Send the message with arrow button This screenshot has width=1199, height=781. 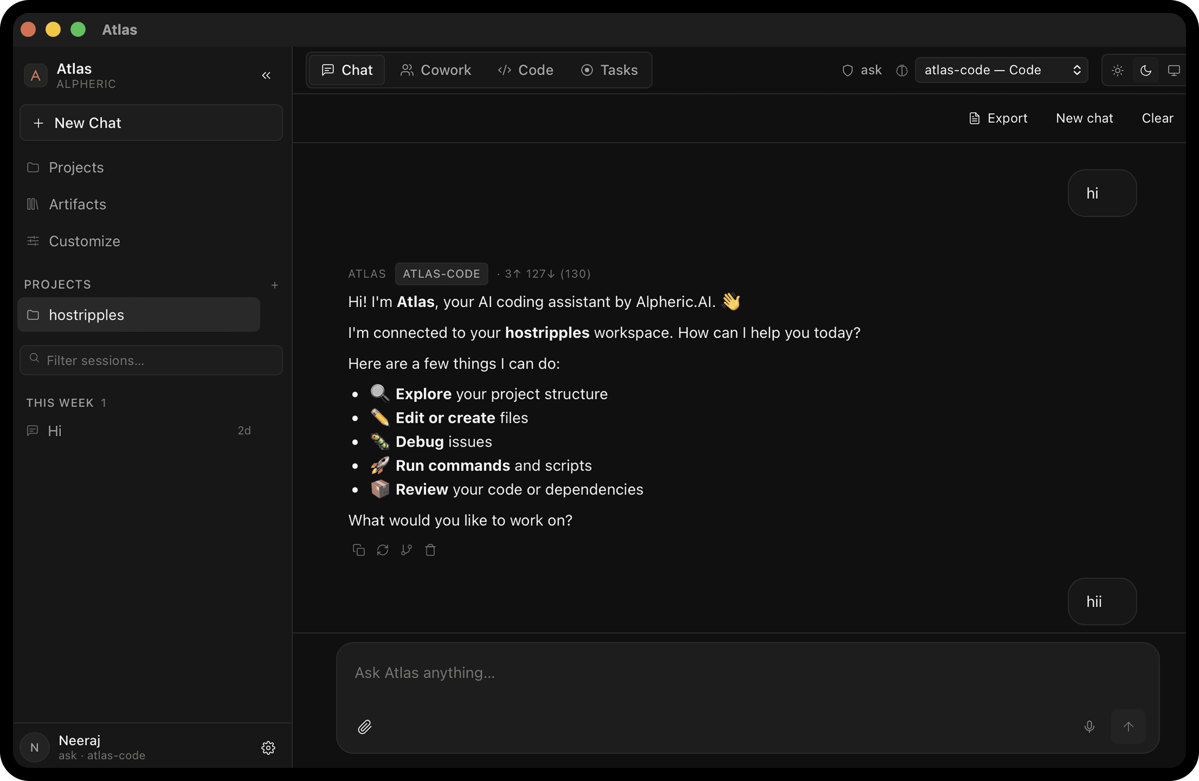pyautogui.click(x=1128, y=727)
